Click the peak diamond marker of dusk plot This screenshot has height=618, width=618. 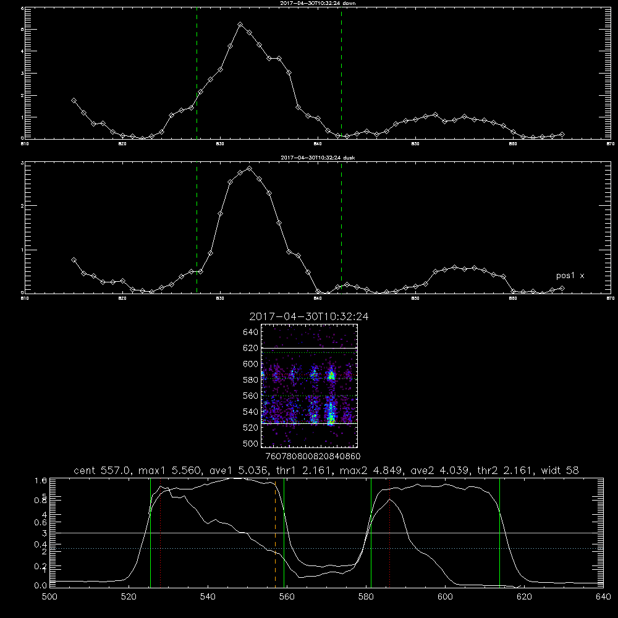pos(249,168)
